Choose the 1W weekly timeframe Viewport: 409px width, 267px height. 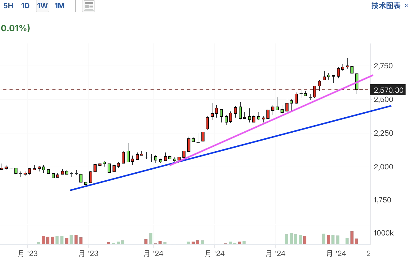click(43, 6)
